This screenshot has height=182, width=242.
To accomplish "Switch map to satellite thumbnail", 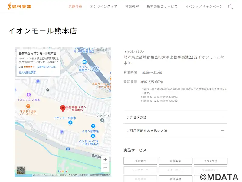I will click(x=21, y=170).
